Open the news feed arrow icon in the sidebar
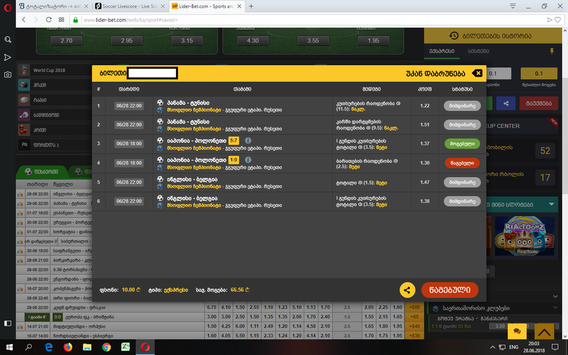The height and width of the screenshot is (355, 568). (x=8, y=57)
